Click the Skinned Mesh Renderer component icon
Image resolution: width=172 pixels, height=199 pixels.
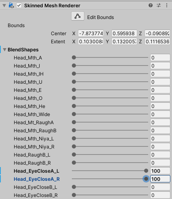pyautogui.click(x=11, y=5)
